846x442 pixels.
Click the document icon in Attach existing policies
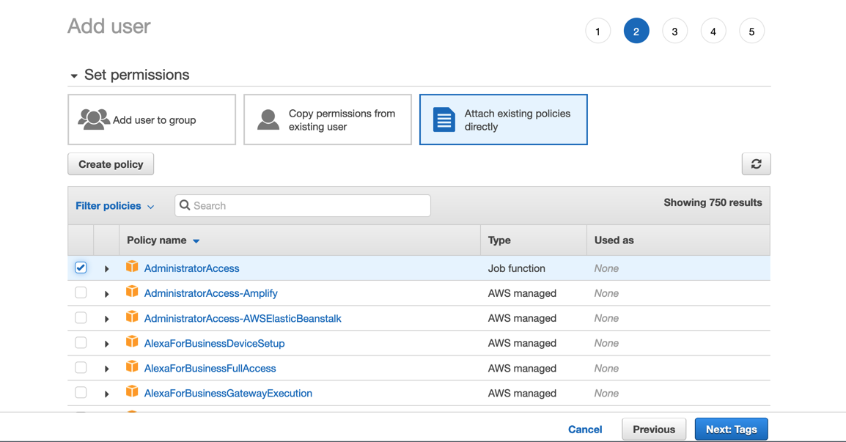click(x=444, y=119)
